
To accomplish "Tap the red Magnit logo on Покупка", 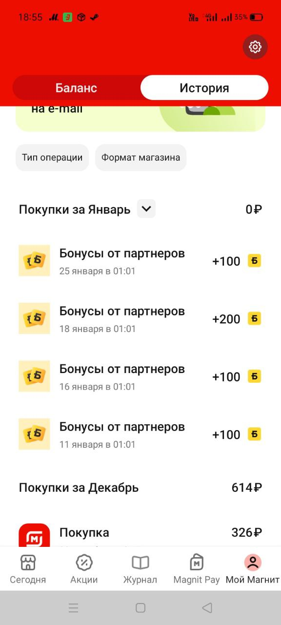I will tap(34, 535).
